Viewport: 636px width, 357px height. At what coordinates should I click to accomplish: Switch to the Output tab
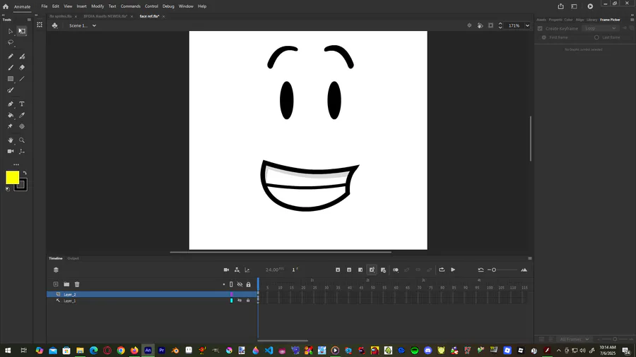click(x=73, y=258)
